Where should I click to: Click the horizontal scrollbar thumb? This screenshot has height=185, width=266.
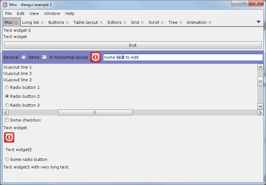click(95, 112)
